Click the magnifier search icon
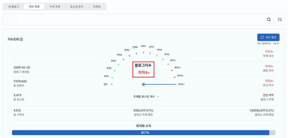 tap(269, 19)
